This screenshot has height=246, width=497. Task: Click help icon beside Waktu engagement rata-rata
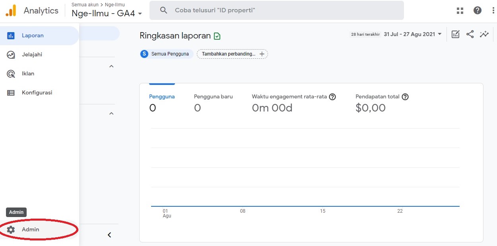(x=332, y=97)
